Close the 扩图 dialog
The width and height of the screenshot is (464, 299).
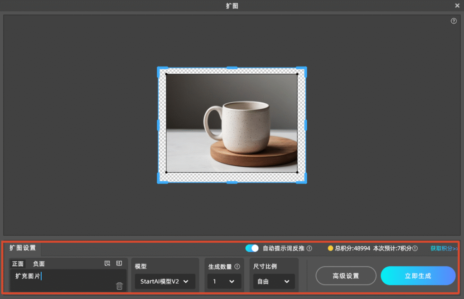point(457,5)
